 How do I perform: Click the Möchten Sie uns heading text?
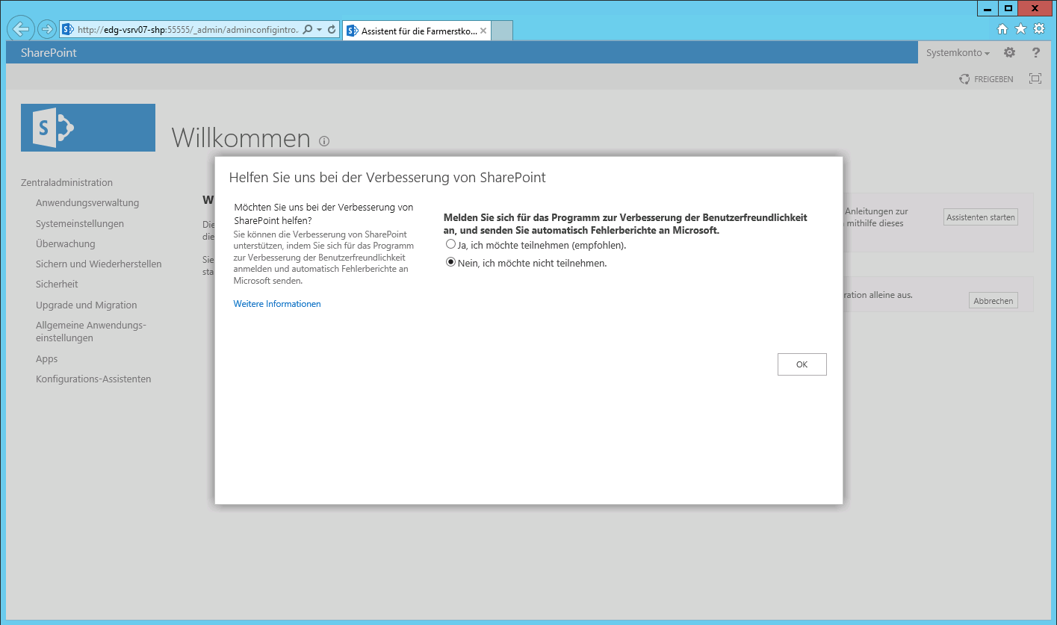coord(323,214)
